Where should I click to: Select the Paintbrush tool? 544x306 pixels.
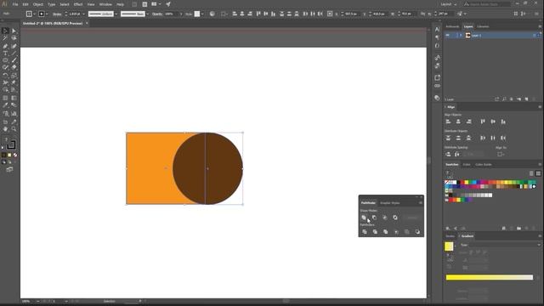coord(14,60)
